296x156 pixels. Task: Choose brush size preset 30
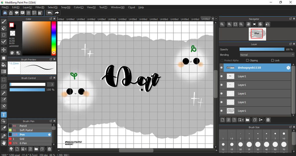258,145
